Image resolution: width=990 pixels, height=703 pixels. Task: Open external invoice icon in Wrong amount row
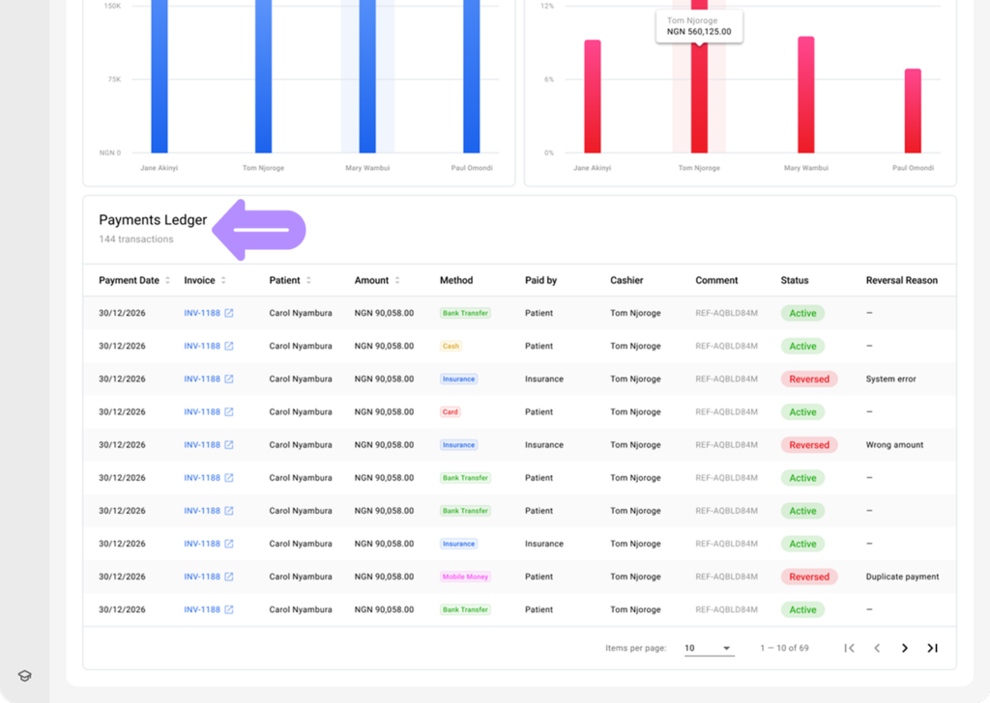229,444
